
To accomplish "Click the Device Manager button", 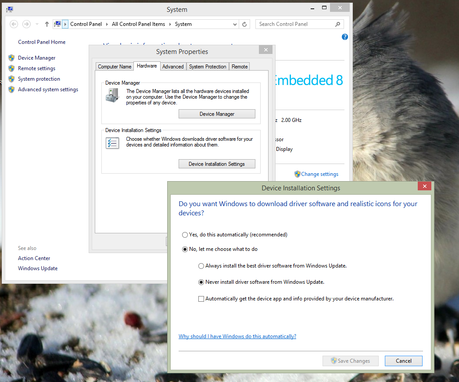I will click(x=217, y=114).
